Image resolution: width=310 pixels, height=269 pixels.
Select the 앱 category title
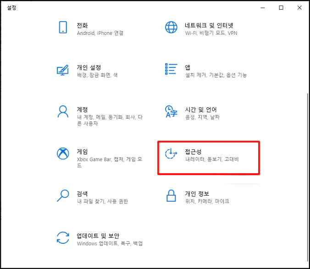(188, 67)
